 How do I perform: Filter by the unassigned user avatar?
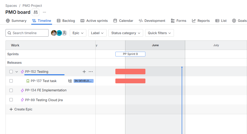[x=64, y=33]
